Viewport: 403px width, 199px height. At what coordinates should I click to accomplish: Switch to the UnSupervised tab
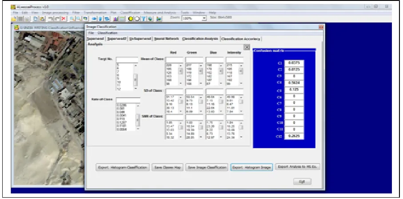(140, 39)
